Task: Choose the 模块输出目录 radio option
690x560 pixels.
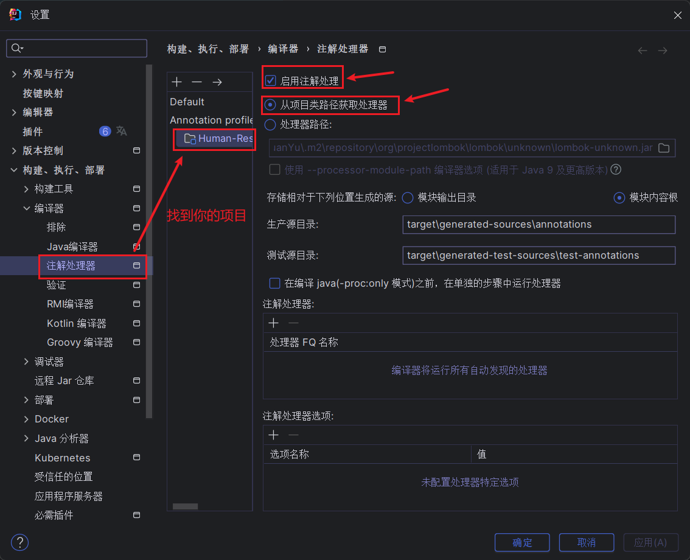Action: 408,198
